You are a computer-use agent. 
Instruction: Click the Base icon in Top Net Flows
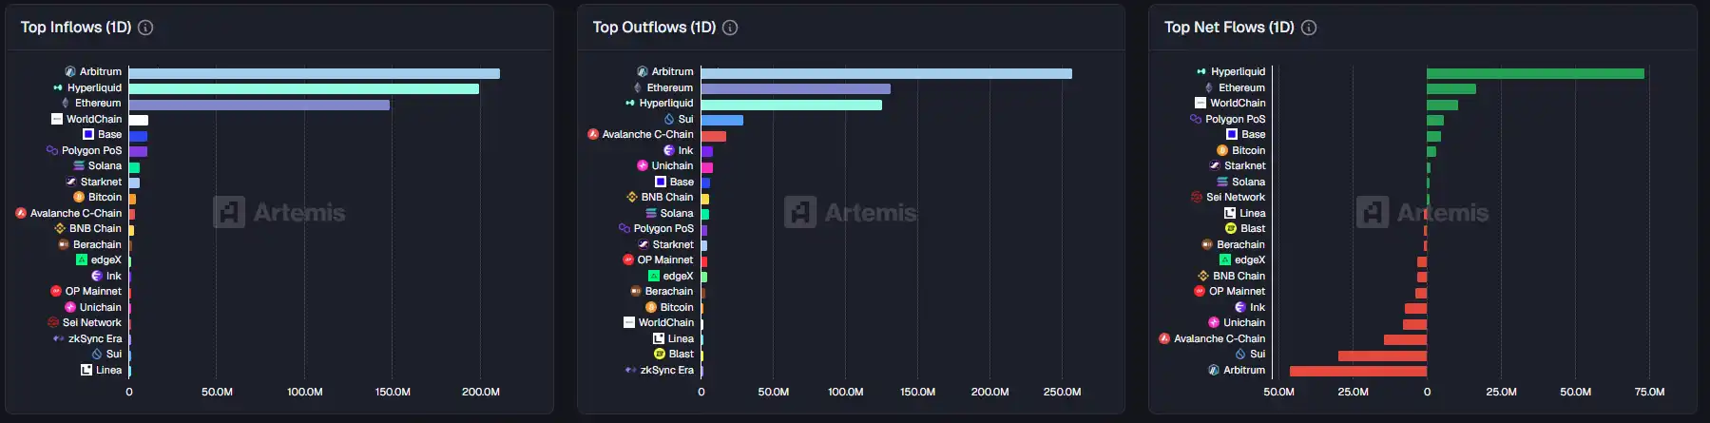coord(1232,134)
